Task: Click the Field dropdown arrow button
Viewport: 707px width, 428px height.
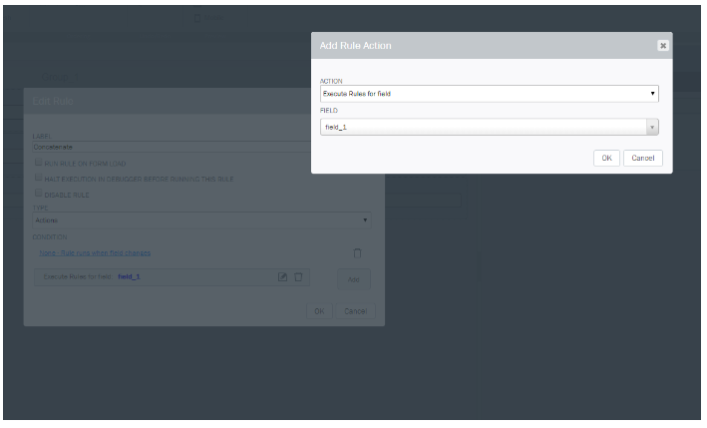Action: tap(652, 127)
